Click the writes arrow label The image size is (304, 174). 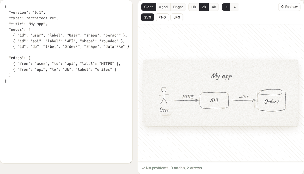coord(243,97)
